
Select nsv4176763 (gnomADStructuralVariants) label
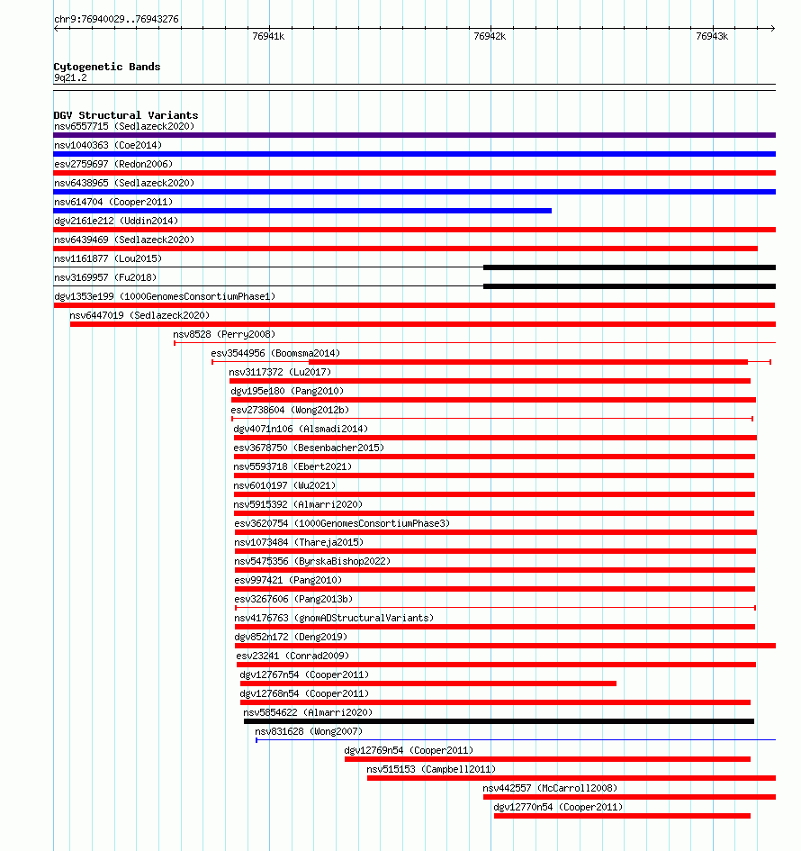(334, 619)
